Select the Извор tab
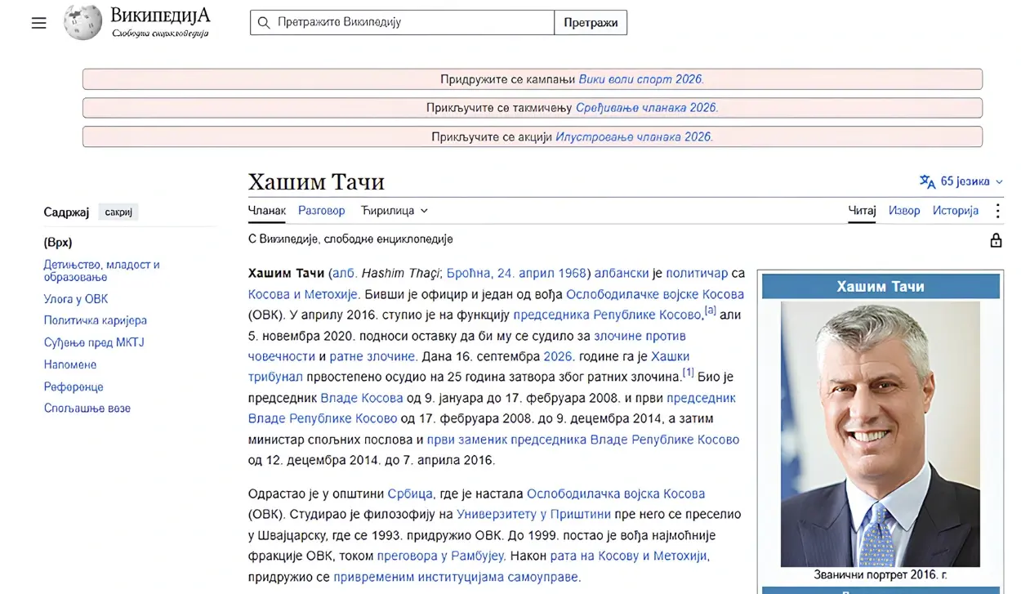 pos(904,211)
